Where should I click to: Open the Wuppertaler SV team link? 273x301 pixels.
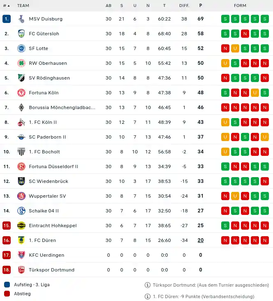click(x=47, y=196)
